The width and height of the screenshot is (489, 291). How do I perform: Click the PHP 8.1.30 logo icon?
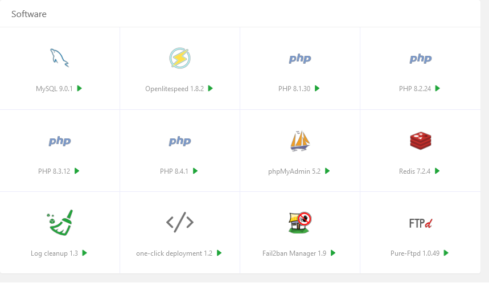click(299, 58)
